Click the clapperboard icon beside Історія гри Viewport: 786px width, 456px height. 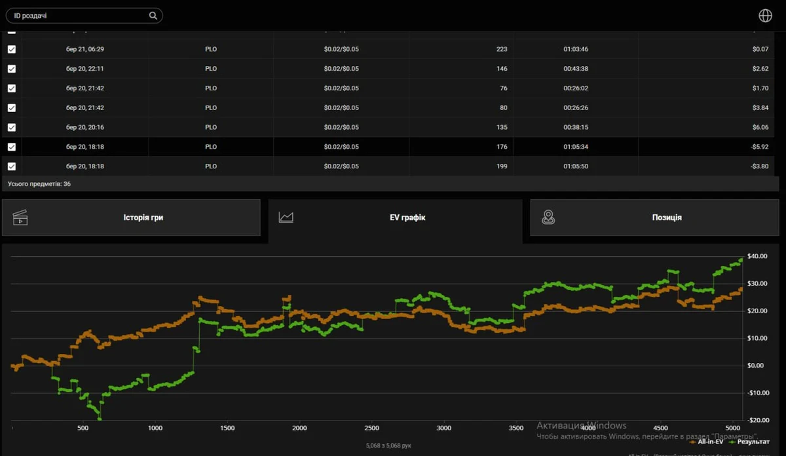tap(20, 218)
